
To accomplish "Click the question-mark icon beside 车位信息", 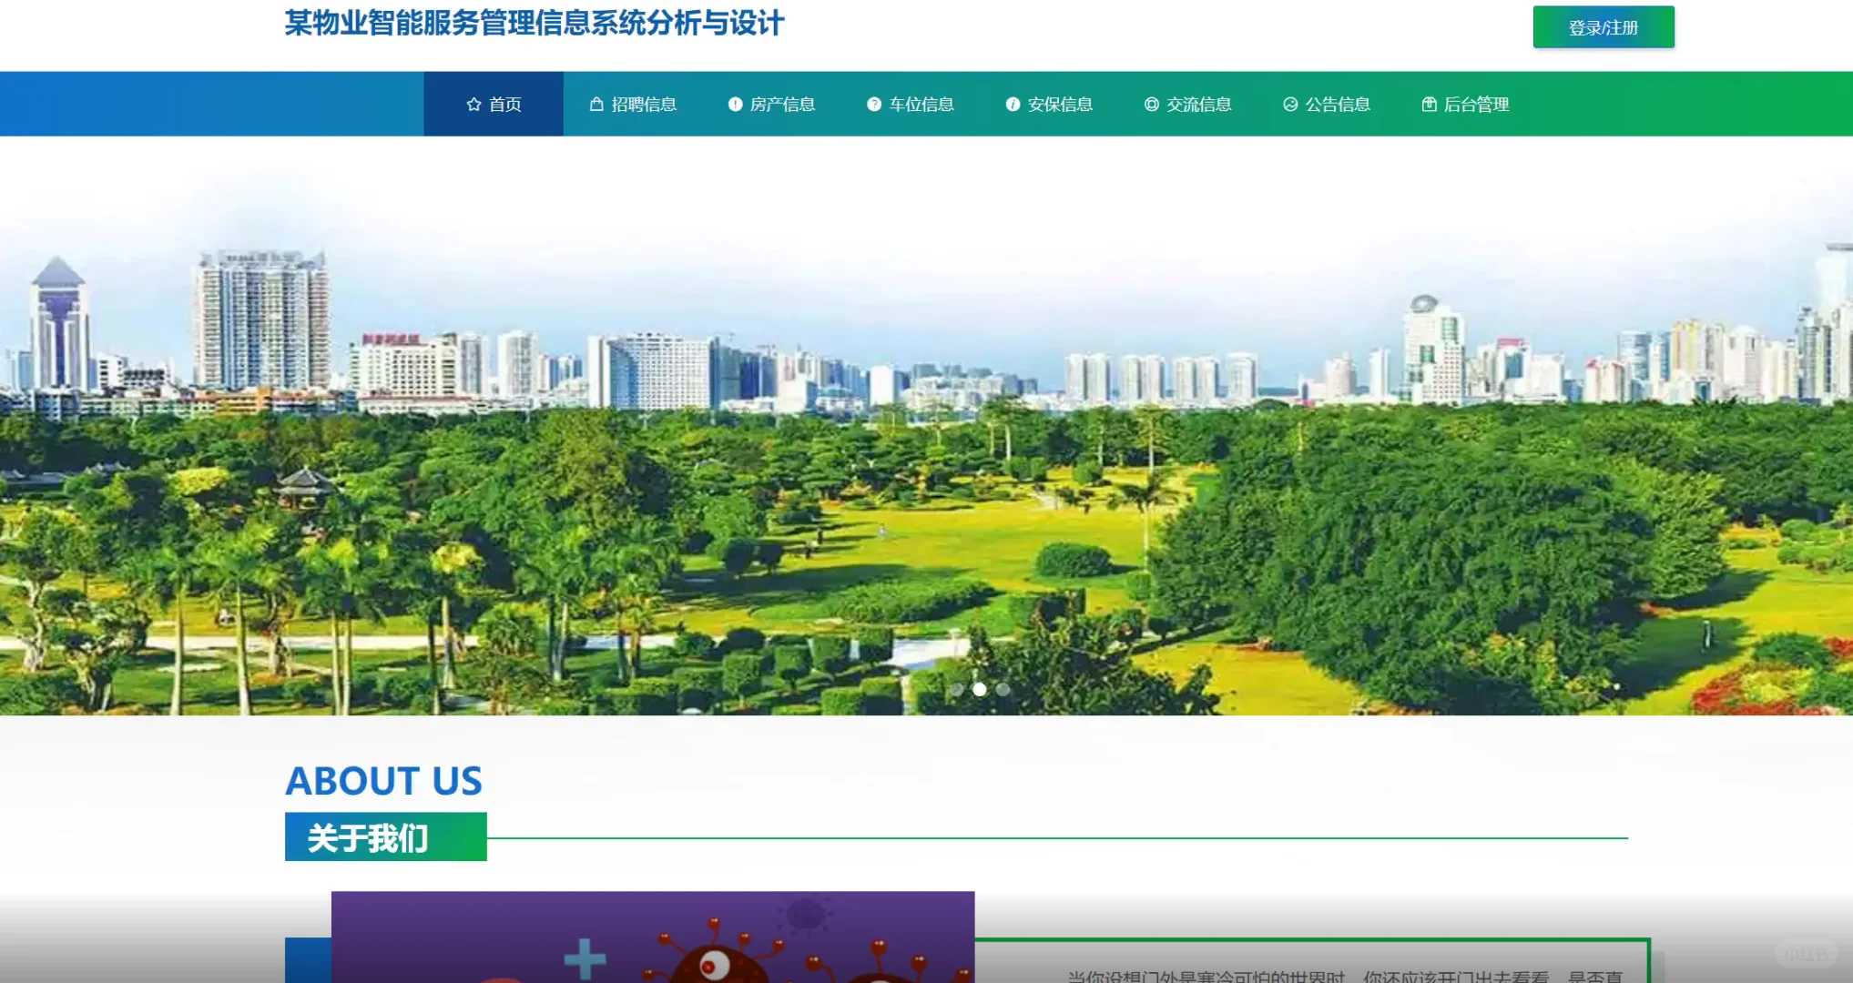I will 873,104.
